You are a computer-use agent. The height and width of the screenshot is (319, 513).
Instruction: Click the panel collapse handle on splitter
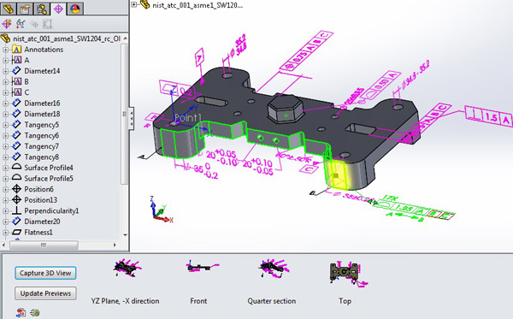point(131,118)
